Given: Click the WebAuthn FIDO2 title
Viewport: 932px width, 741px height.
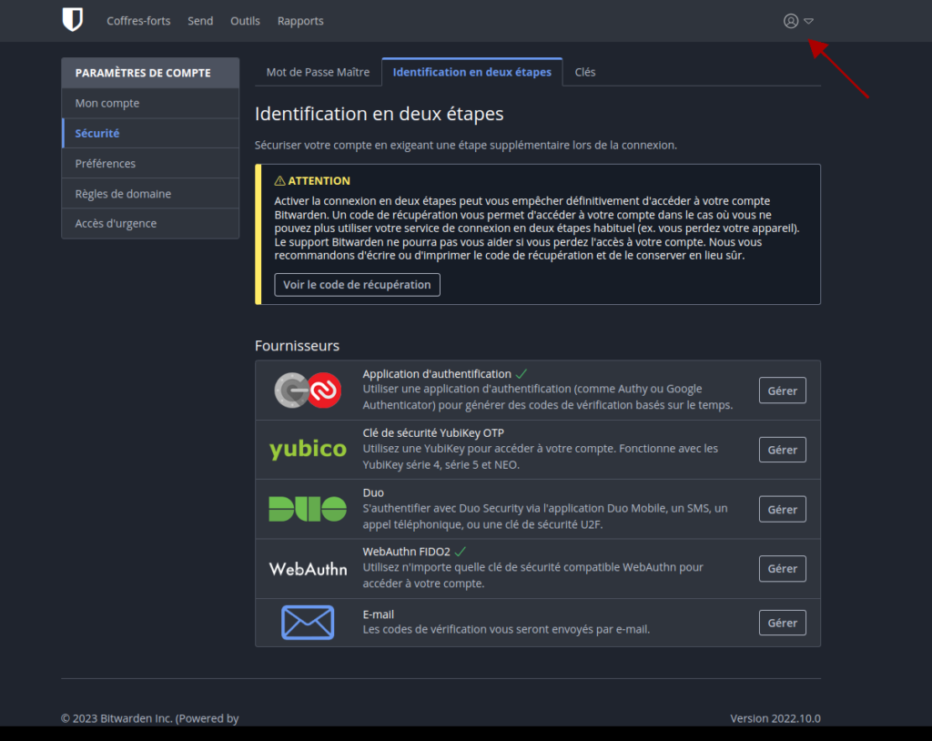Looking at the screenshot, I should [407, 552].
